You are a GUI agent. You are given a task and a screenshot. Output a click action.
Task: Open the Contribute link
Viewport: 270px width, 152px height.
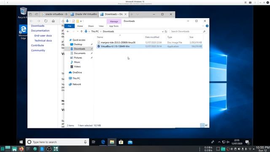tap(38, 45)
